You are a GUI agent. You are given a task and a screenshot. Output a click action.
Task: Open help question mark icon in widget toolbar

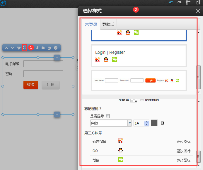pyautogui.click(x=55, y=48)
